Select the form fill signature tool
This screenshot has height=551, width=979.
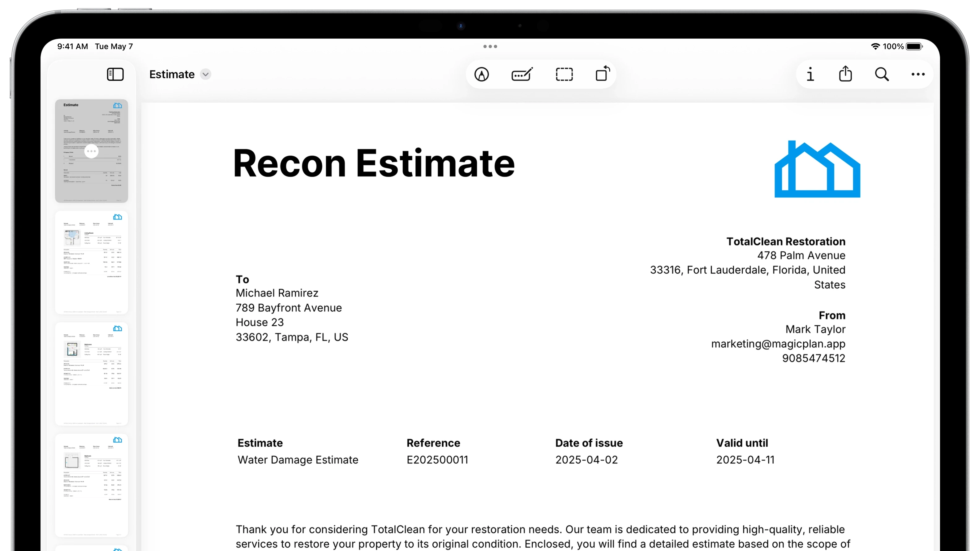point(522,74)
